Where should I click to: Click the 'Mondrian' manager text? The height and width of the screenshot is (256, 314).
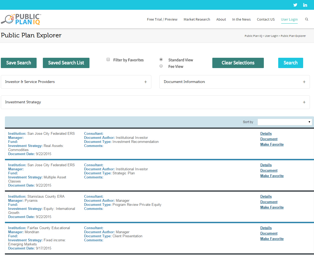(x=32, y=232)
